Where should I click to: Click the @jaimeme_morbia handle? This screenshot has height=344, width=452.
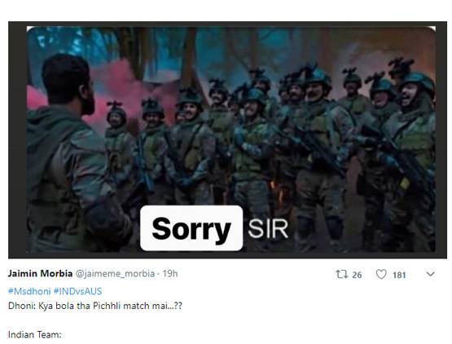coord(115,274)
